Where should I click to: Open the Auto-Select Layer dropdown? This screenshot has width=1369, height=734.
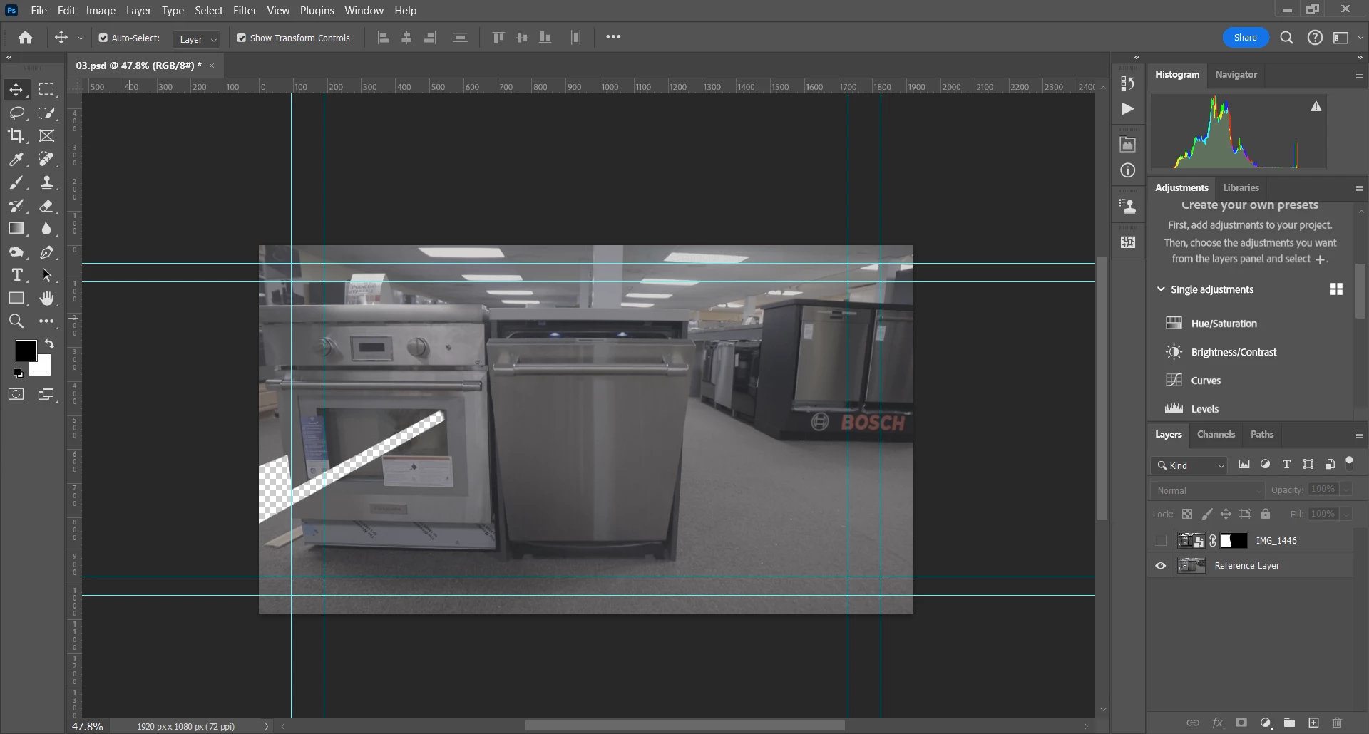196,39
